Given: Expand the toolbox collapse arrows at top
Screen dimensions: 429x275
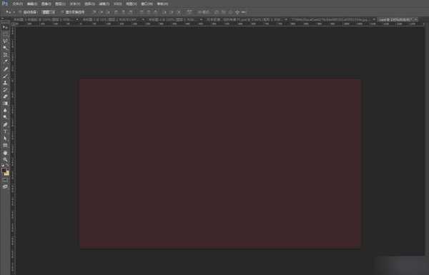Looking at the screenshot, I should coord(3,19).
